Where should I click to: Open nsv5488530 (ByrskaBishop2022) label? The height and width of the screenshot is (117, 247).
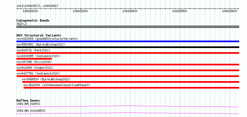46,79
